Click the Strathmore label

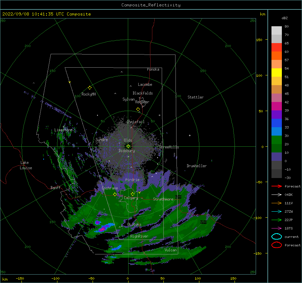point(163,199)
